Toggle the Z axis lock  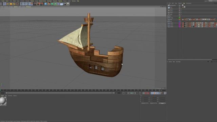point(28,4)
